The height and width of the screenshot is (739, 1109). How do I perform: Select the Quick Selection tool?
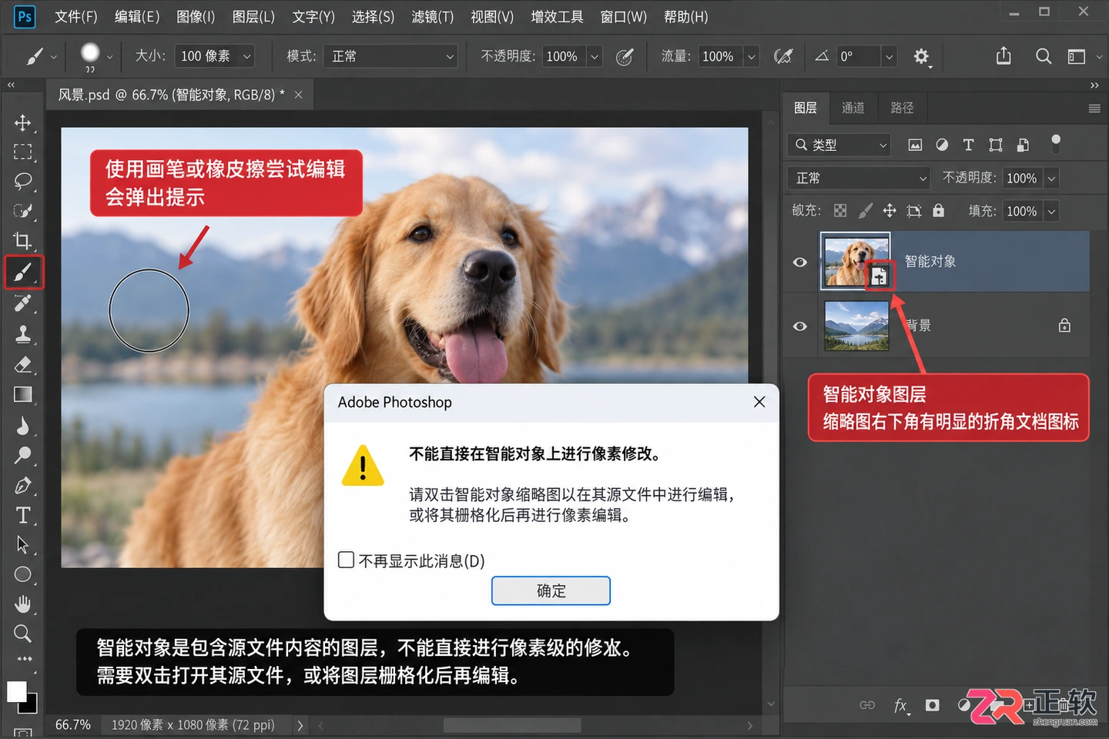pos(23,210)
